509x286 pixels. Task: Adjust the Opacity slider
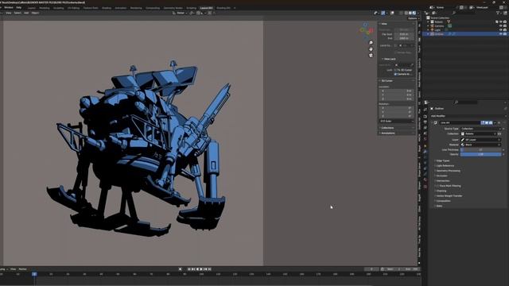(480, 154)
